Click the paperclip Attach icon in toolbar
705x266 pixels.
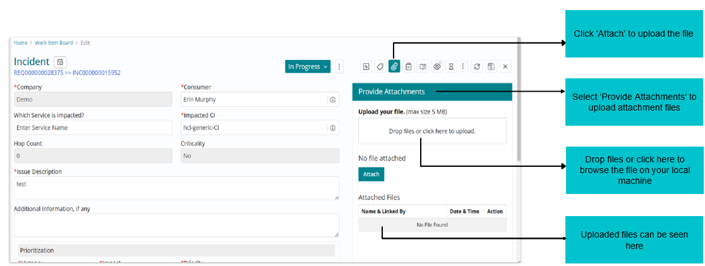click(x=394, y=66)
